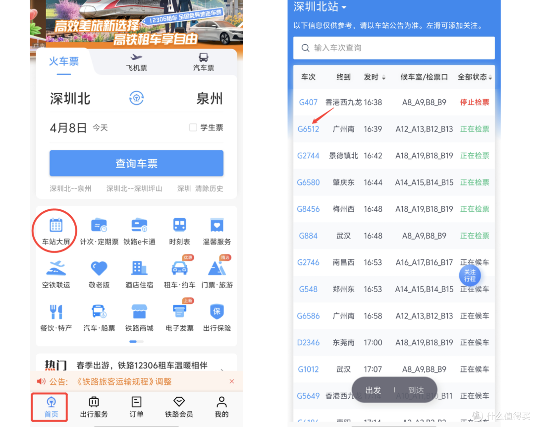Viewport: 535px width, 427px height.
Task: Open train G884 link
Action: (x=308, y=236)
